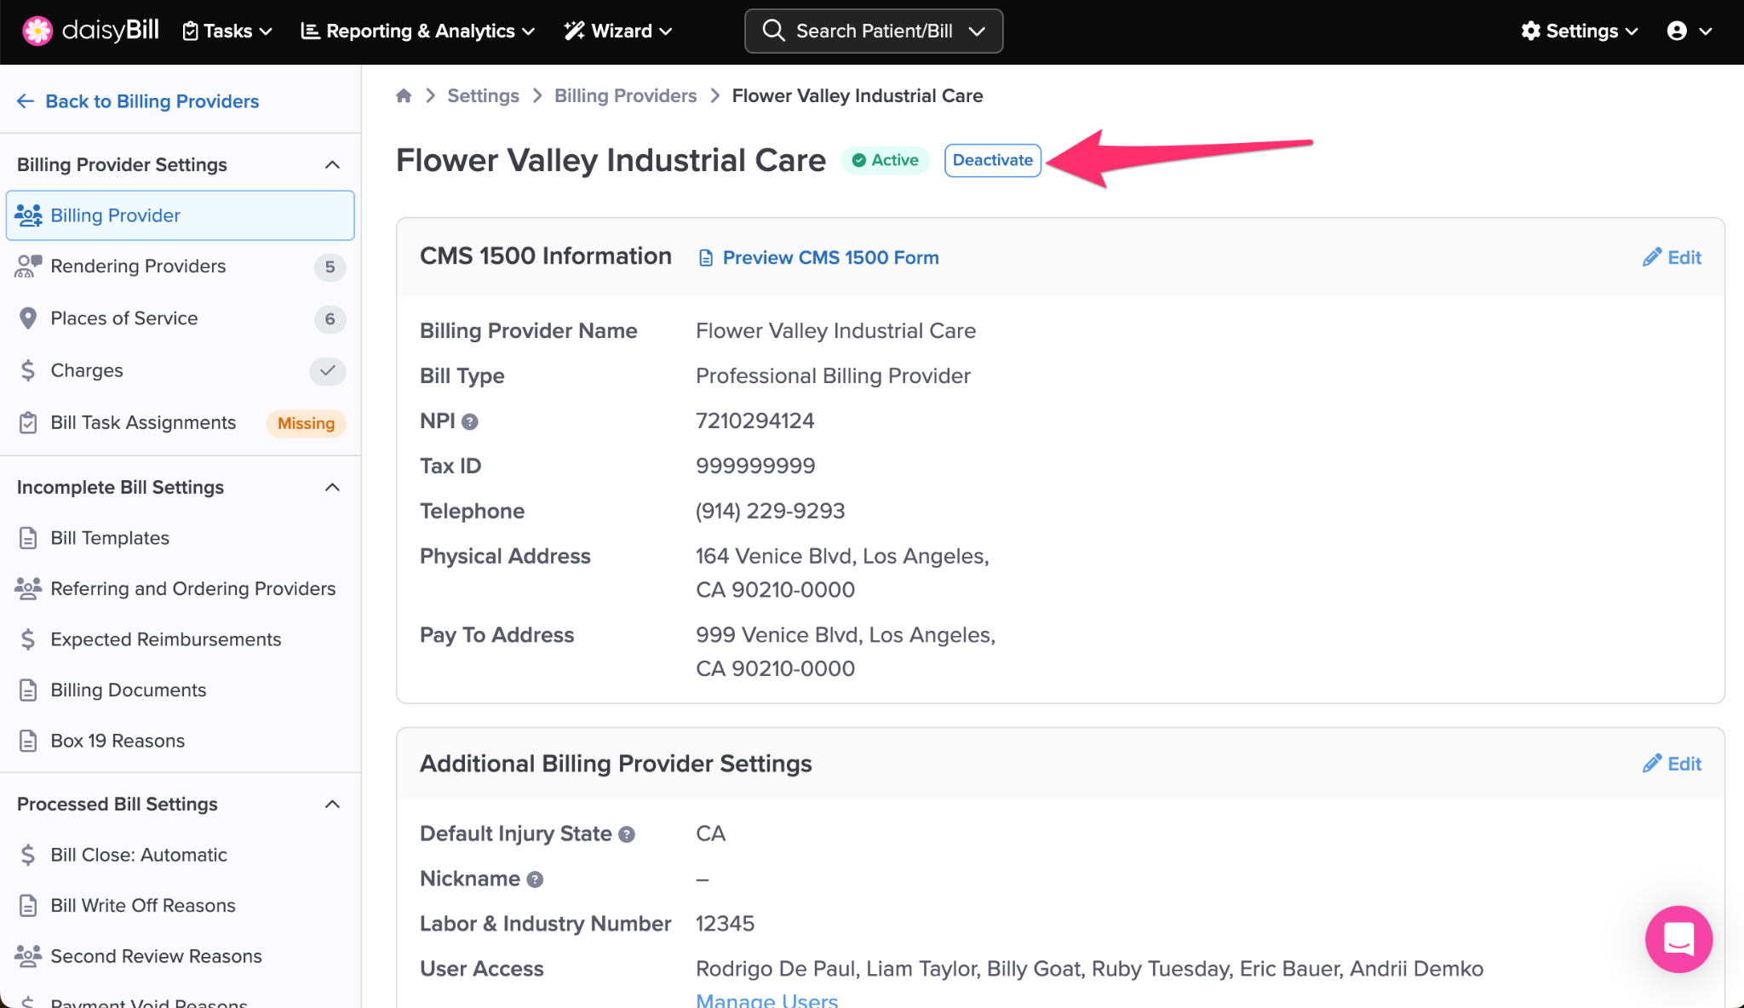Open the Tasks menu
Image resolution: width=1744 pixels, height=1008 pixels.
pyautogui.click(x=227, y=31)
